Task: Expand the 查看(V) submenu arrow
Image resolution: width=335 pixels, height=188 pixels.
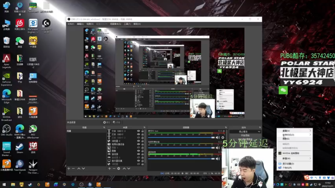Action: [310, 131]
